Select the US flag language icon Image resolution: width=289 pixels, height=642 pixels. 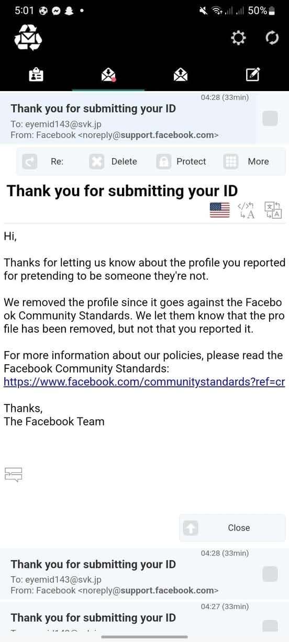(x=220, y=210)
